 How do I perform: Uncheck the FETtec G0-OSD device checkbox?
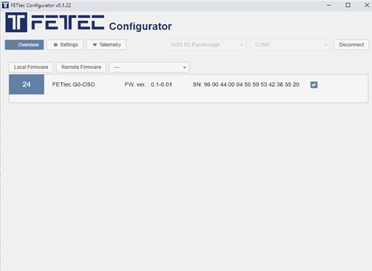(314, 84)
